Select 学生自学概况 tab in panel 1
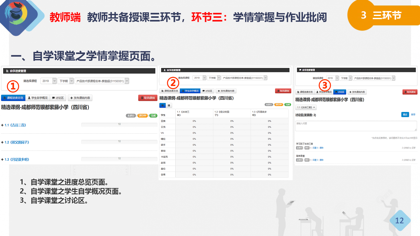Image resolution: width=420 pixels, height=236 pixels. point(38,98)
